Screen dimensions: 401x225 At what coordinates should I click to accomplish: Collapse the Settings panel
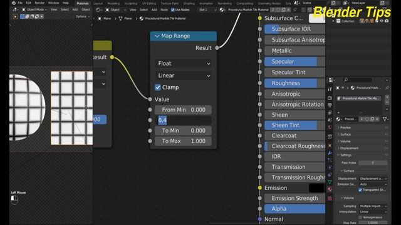(x=345, y=155)
